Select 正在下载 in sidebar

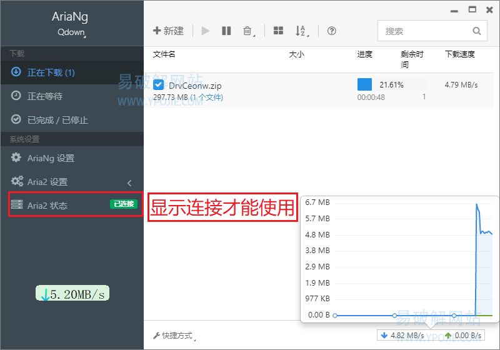[x=50, y=72]
